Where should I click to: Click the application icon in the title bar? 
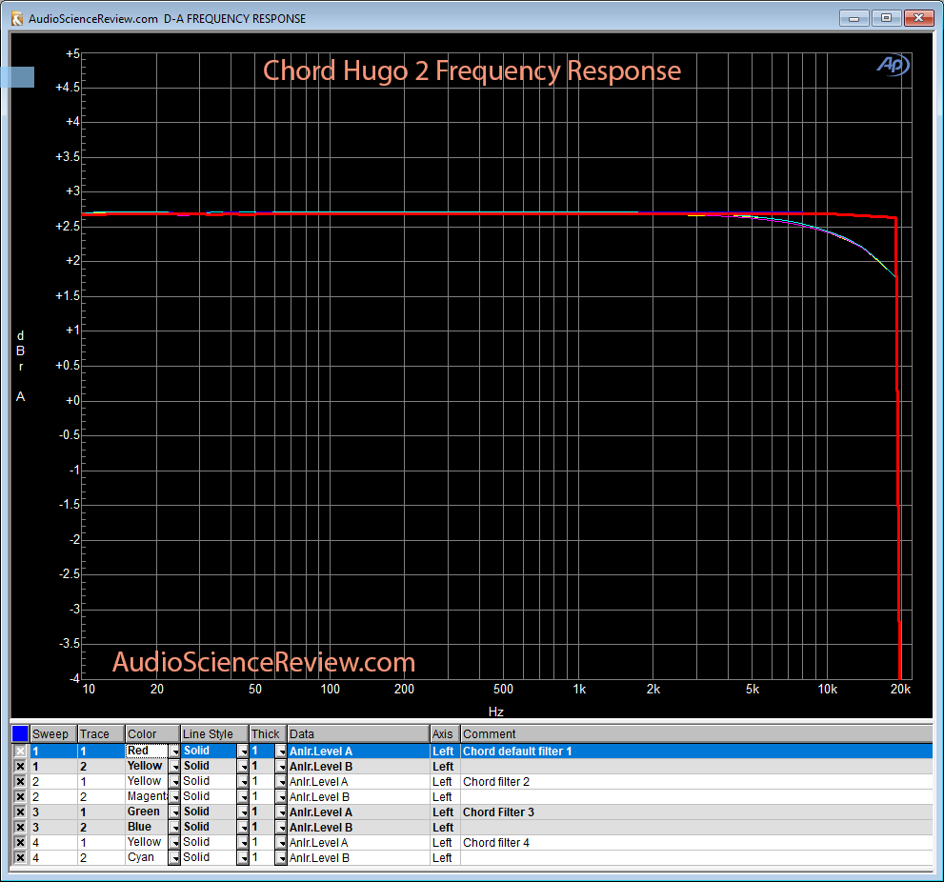tap(17, 19)
